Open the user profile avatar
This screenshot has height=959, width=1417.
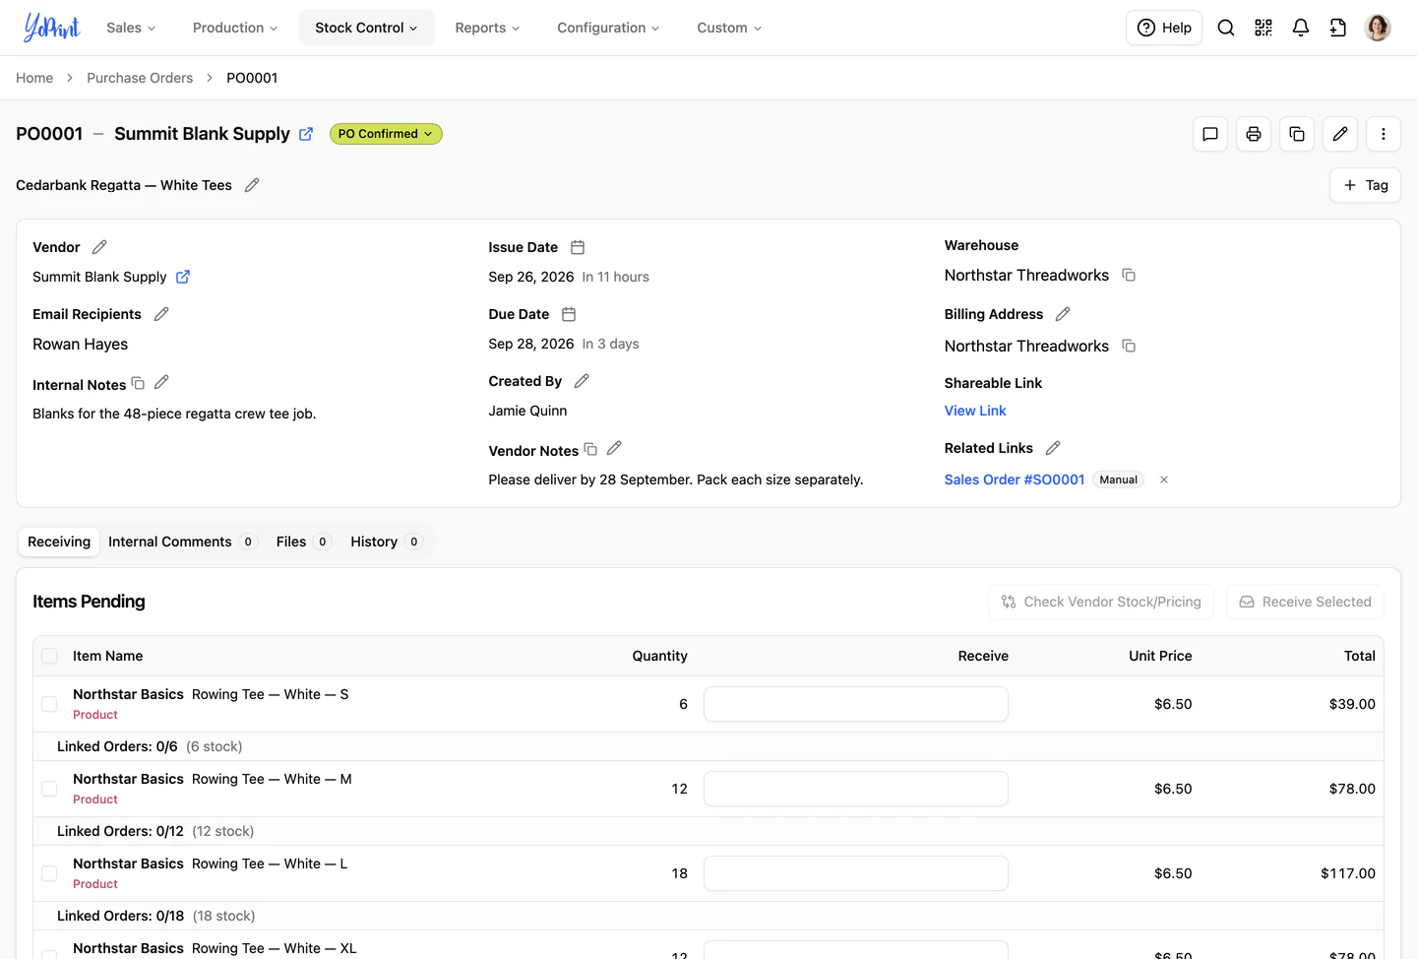(1378, 28)
